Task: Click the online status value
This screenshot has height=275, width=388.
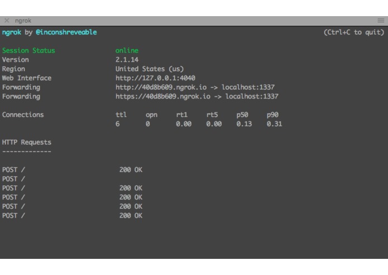Action: point(127,50)
